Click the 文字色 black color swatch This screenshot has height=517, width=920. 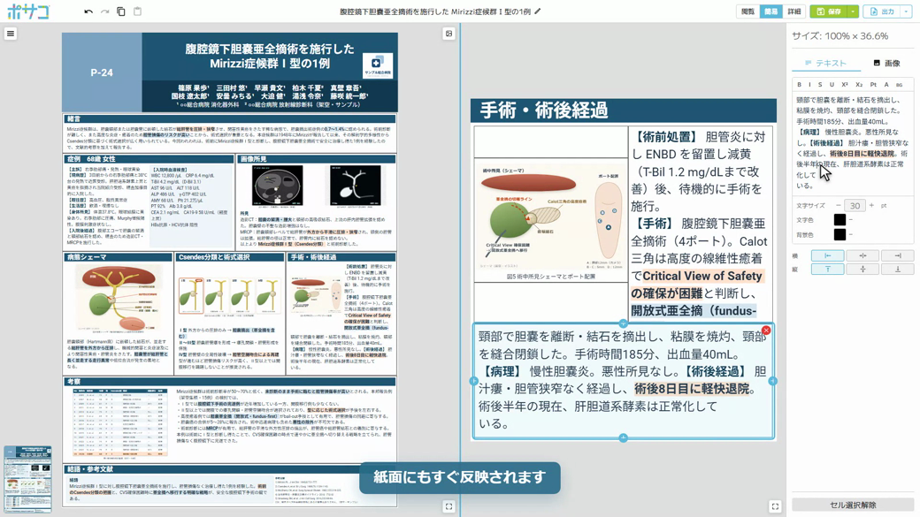(839, 220)
